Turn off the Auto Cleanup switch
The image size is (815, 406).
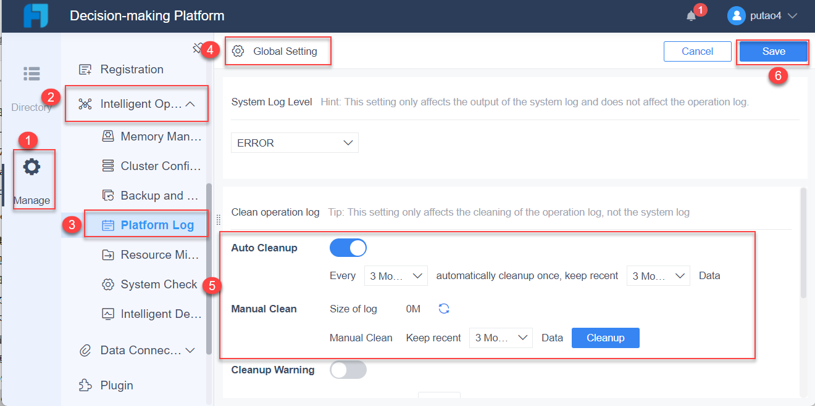click(348, 248)
